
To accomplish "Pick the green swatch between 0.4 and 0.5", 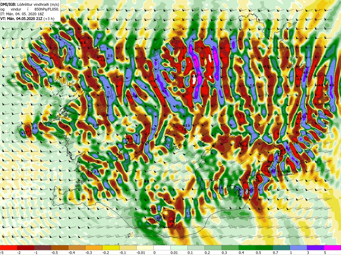I will 247,248.
